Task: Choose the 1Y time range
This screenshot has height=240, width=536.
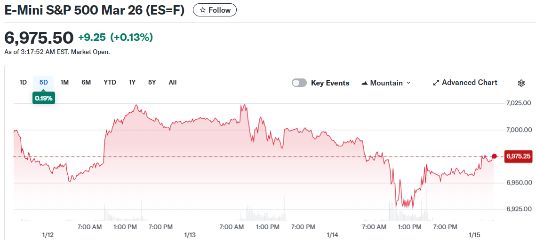Action: coord(132,82)
